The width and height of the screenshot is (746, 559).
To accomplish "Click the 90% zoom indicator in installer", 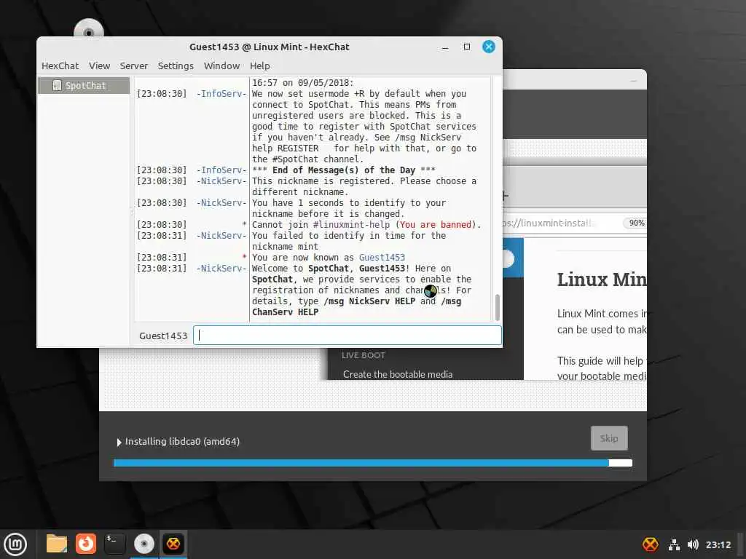I will point(636,223).
